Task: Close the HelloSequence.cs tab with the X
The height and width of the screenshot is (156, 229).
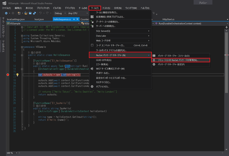Action: tap(77, 19)
